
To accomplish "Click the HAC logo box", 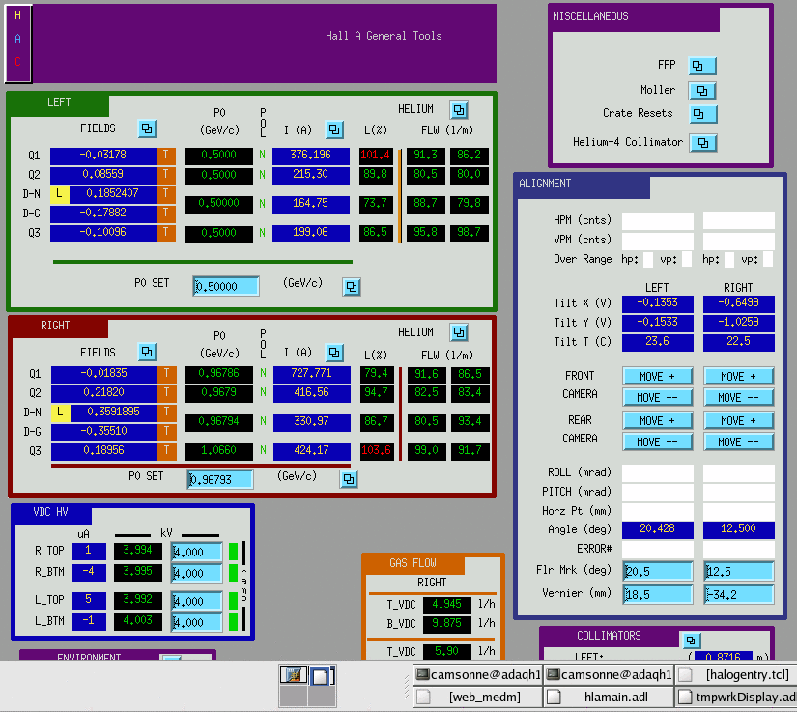I will click(18, 43).
